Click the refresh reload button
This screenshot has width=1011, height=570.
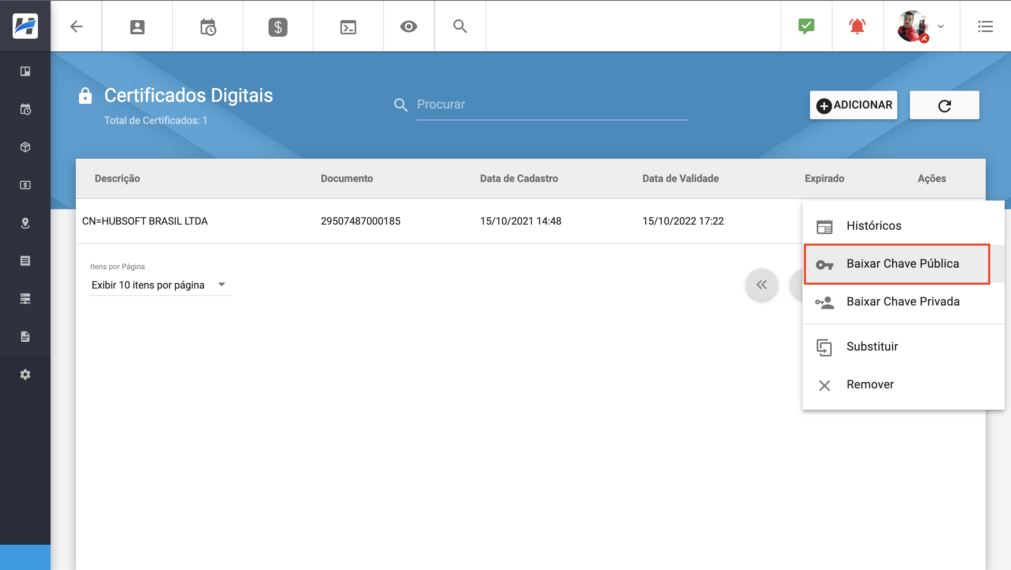[x=944, y=105]
